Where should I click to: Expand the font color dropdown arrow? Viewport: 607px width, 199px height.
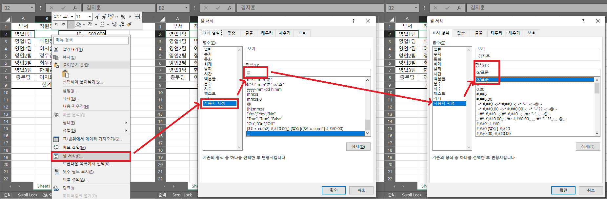[x=95, y=25]
